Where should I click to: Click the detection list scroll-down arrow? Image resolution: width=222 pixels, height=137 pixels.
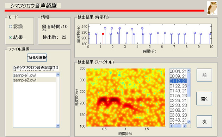pyautogui.click(x=189, y=122)
